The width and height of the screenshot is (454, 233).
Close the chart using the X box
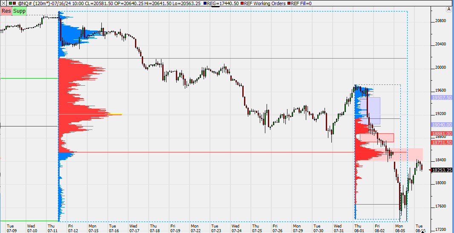click(x=3, y=3)
